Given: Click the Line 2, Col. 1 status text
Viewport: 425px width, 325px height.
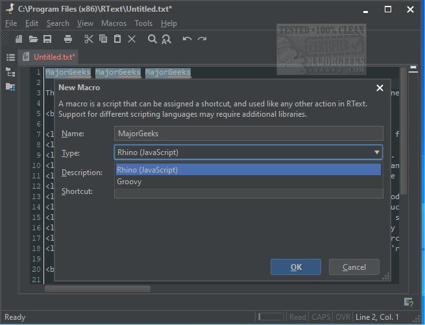Looking at the screenshot, I should coord(377,317).
